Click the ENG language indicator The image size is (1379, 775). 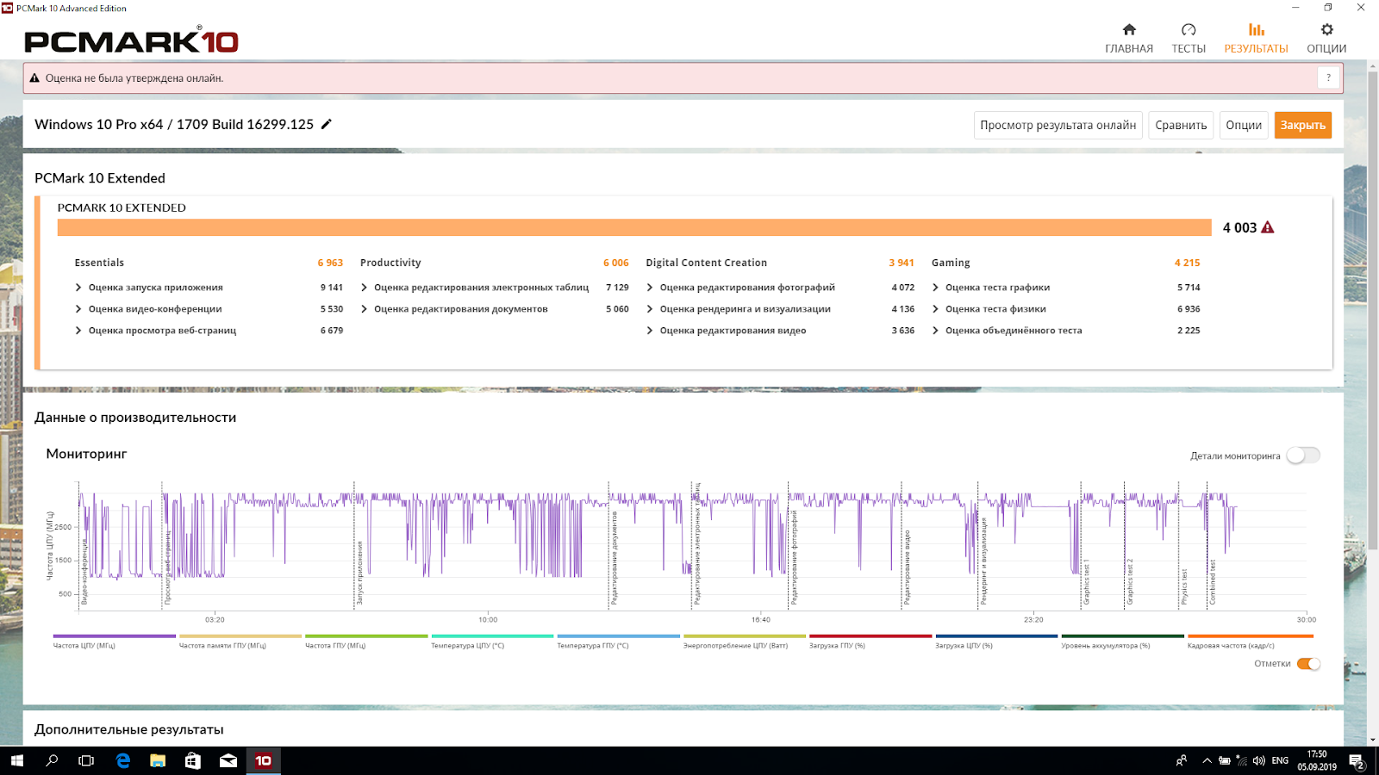pos(1280,760)
